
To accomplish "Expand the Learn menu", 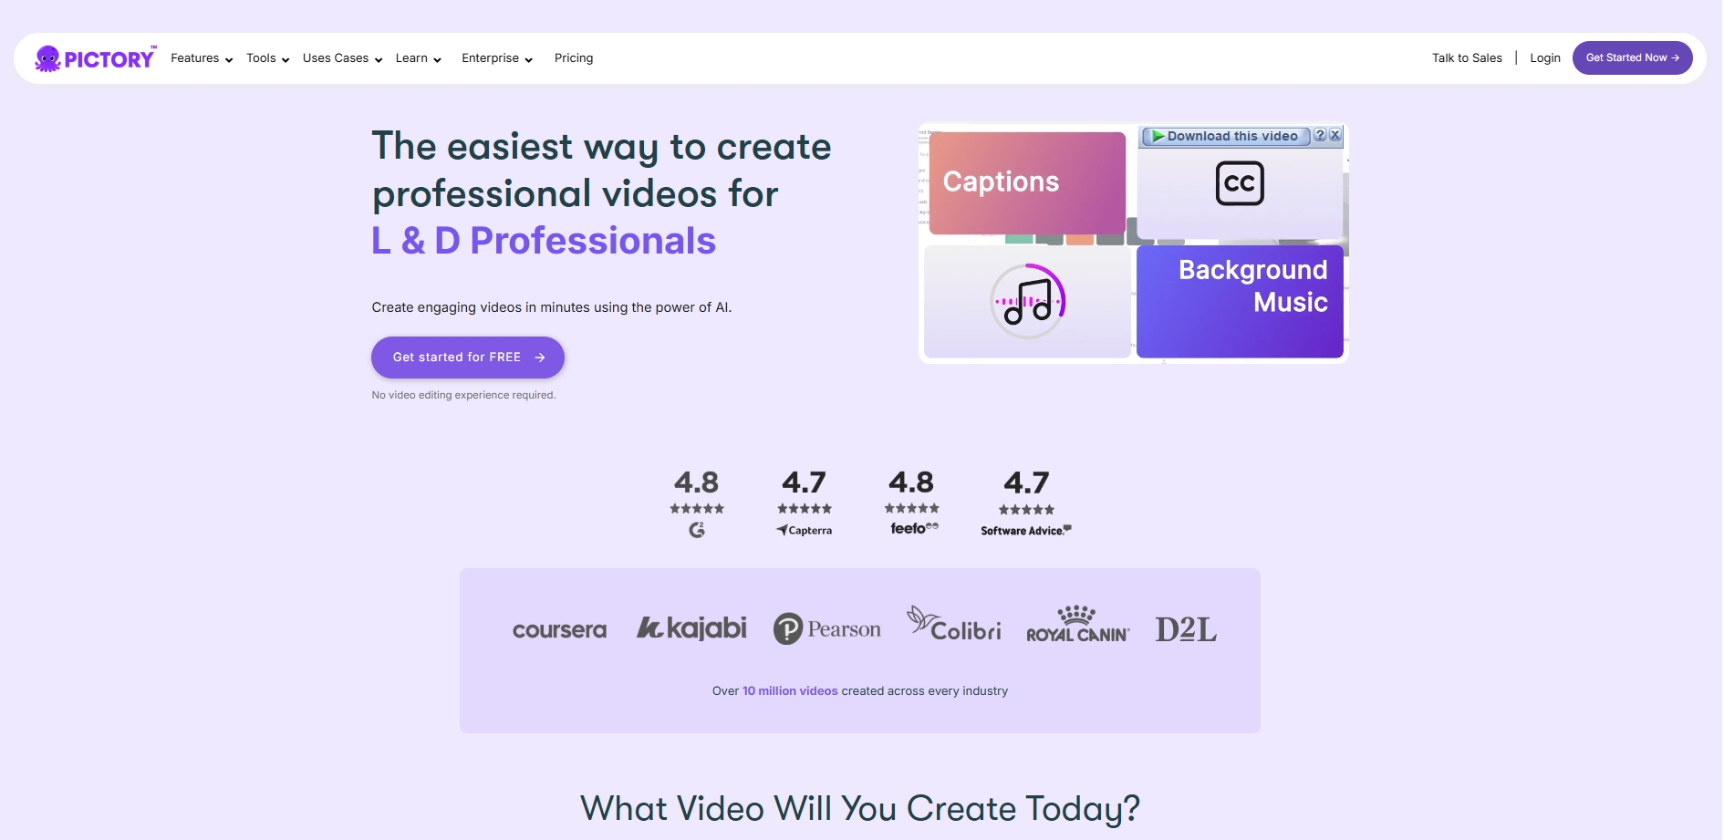I will 418,58.
